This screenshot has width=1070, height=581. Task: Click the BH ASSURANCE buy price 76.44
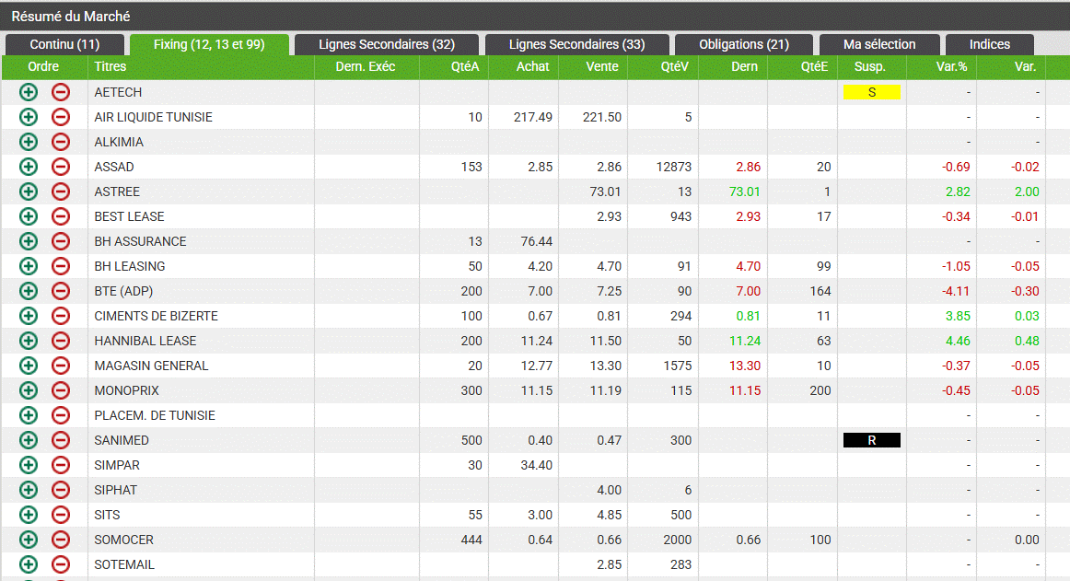536,241
